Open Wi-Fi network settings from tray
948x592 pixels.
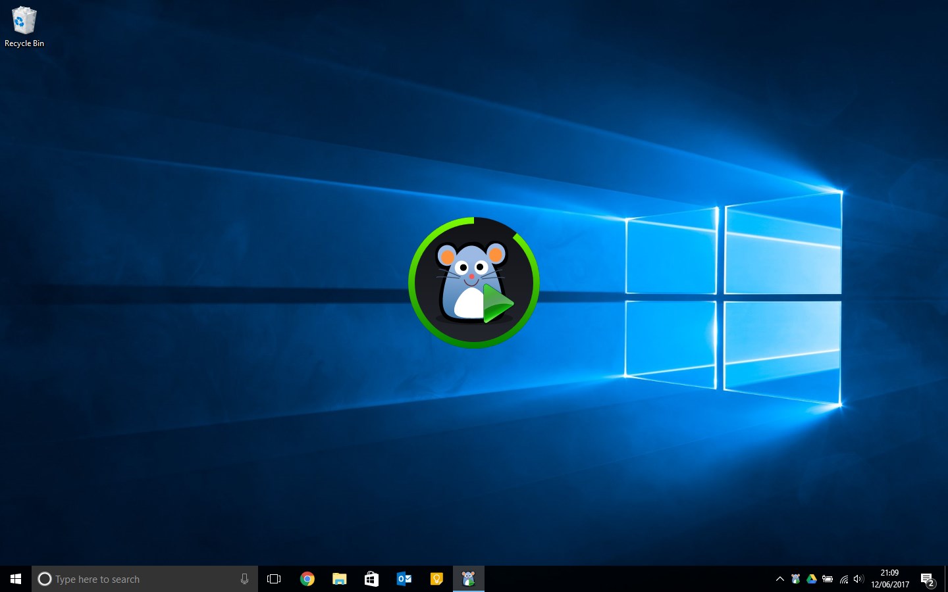click(x=843, y=579)
